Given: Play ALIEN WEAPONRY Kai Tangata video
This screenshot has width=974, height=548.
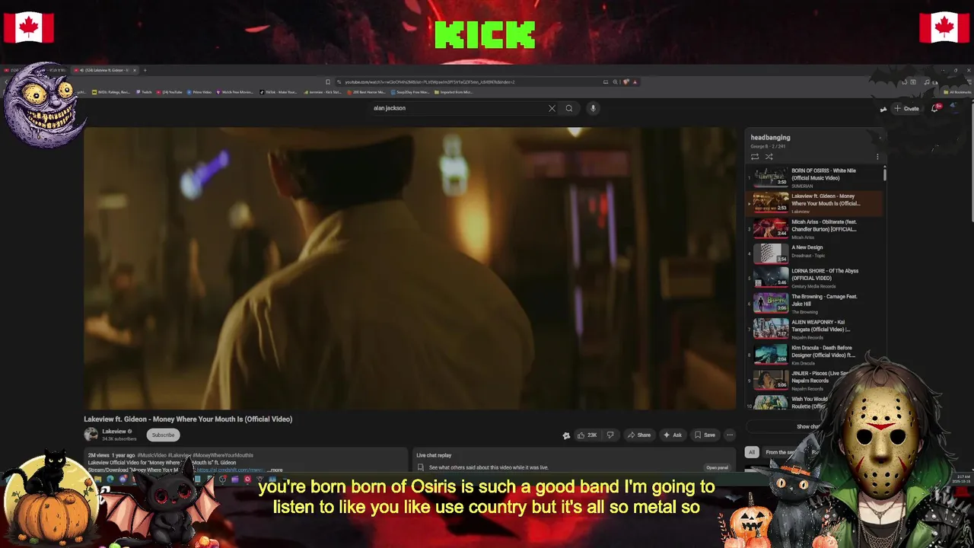Looking at the screenshot, I should click(x=814, y=328).
